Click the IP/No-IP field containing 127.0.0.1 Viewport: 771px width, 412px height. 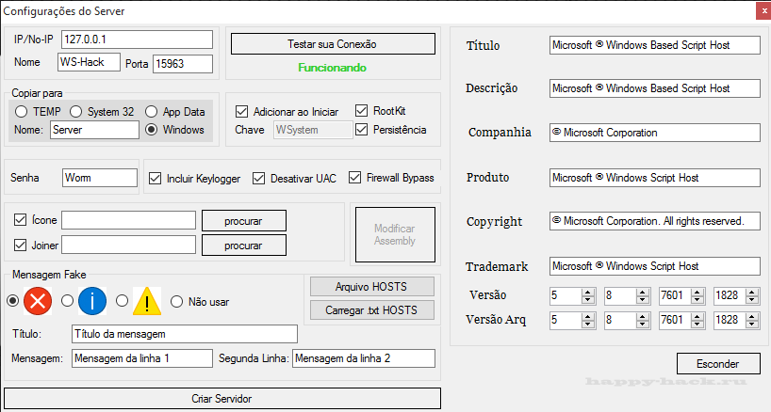point(138,40)
